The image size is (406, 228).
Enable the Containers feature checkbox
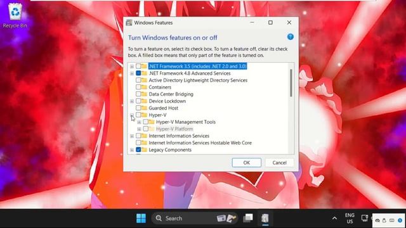pyautogui.click(x=138, y=87)
